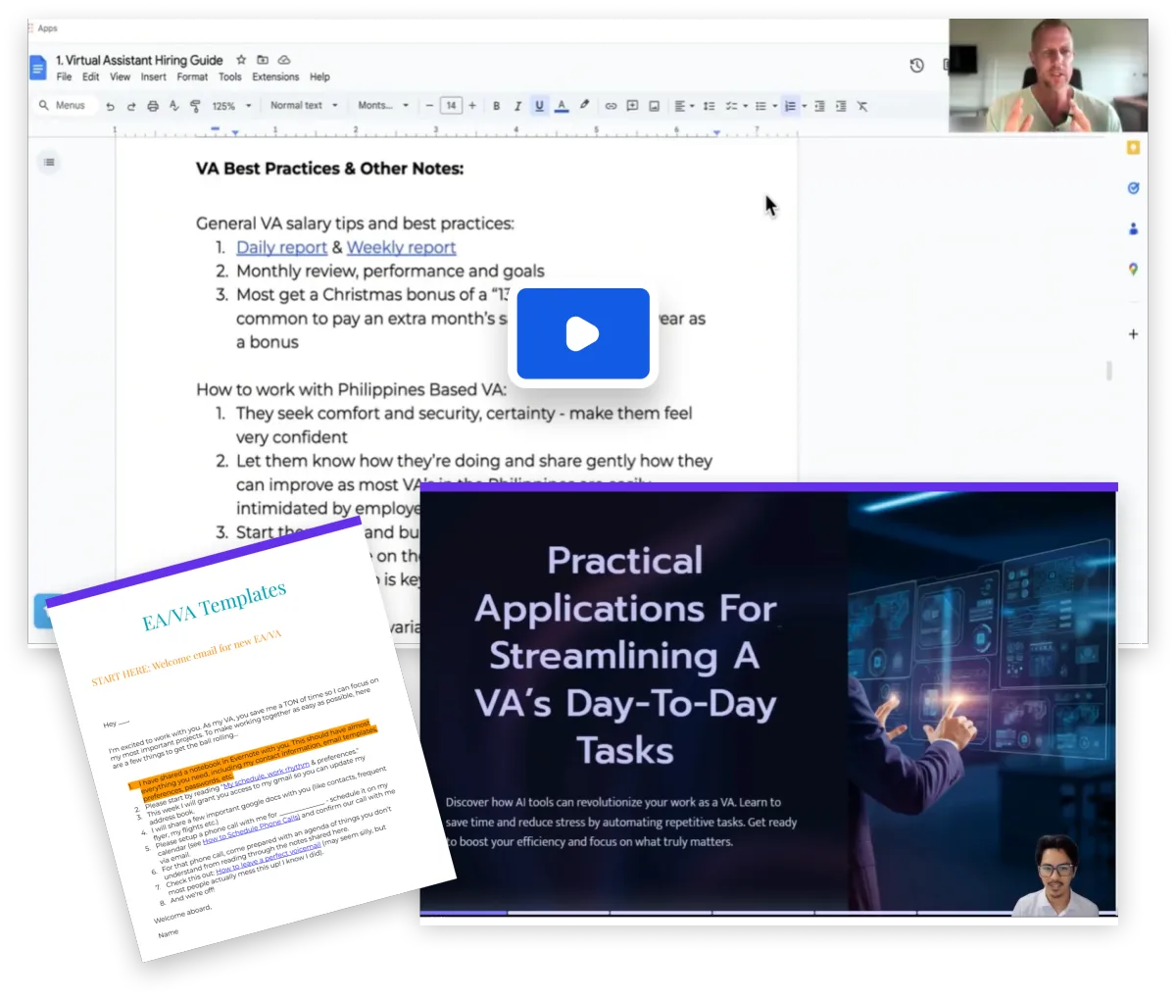Open the 125% zoom dropdown
The width and height of the screenshot is (1176, 1000).
pos(231,106)
